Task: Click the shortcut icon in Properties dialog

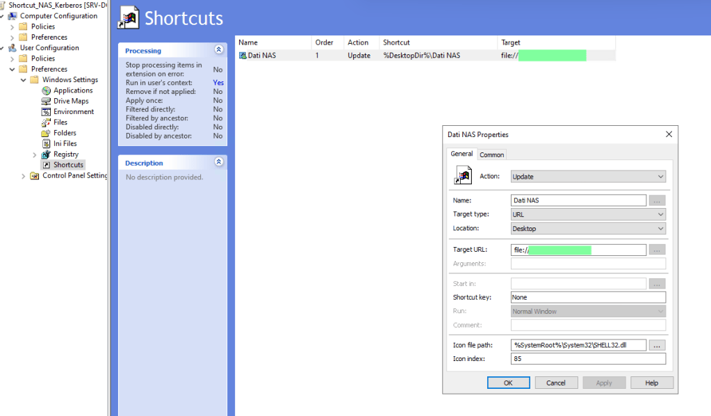Action: [x=463, y=175]
